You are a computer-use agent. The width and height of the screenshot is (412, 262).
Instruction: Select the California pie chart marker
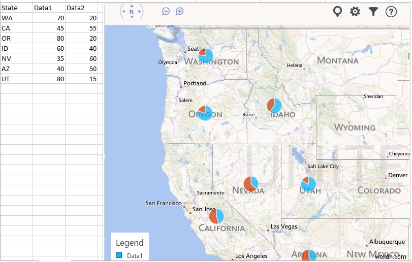[216, 216]
